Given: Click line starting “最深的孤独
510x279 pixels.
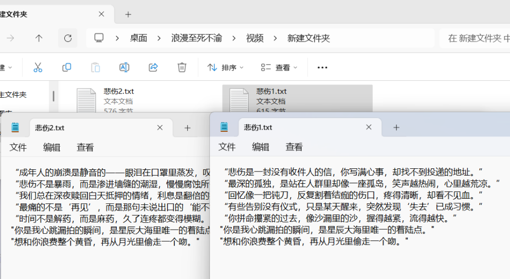Looking at the screenshot, I should click(x=362, y=184).
